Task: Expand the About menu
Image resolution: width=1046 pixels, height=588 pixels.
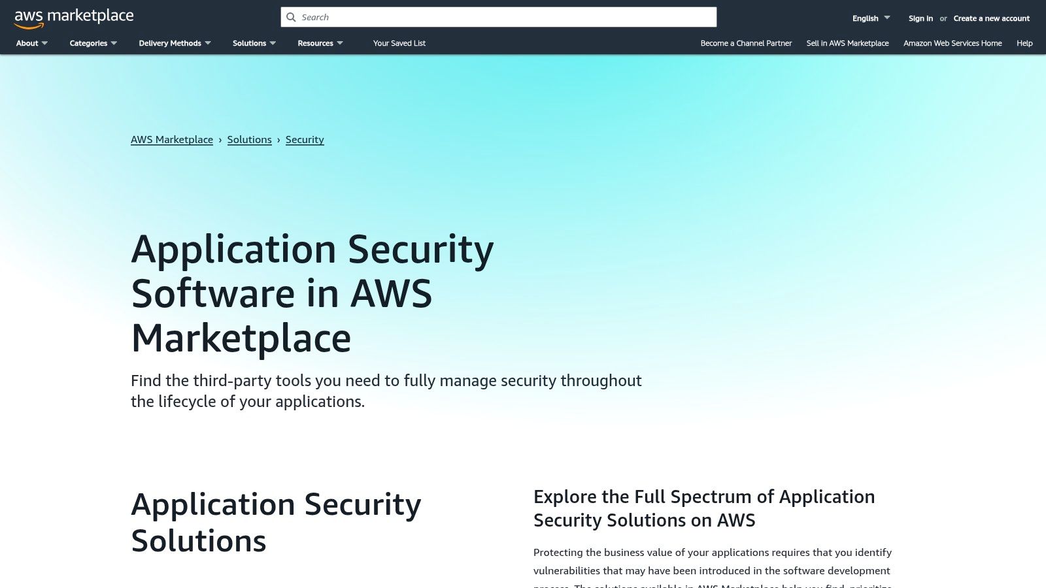Action: [32, 43]
